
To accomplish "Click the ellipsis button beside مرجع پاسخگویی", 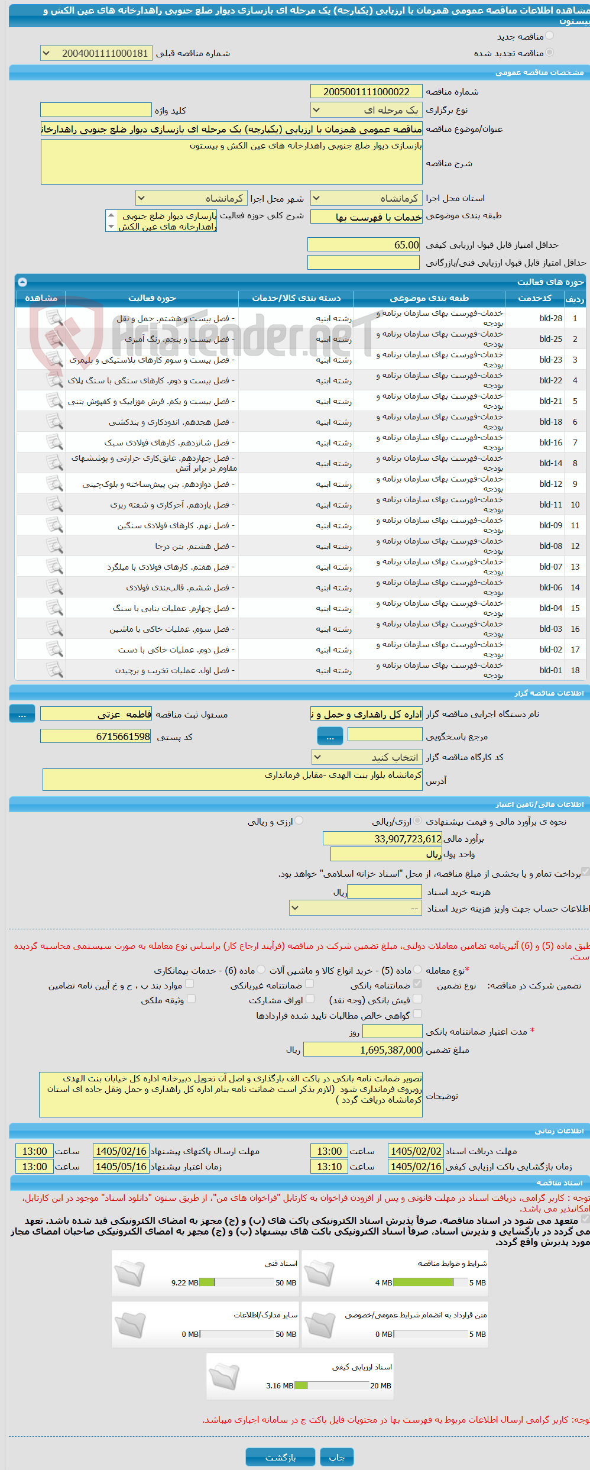I will (x=330, y=736).
